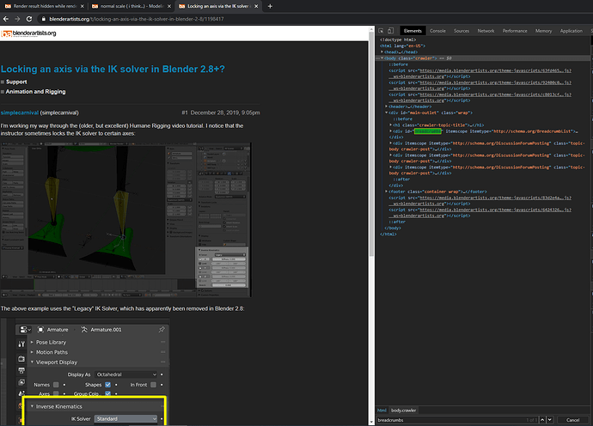This screenshot has width=593, height=426.
Task: Switch to the 'normal scale (i think...)' browser tab
Action: pyautogui.click(x=131, y=6)
